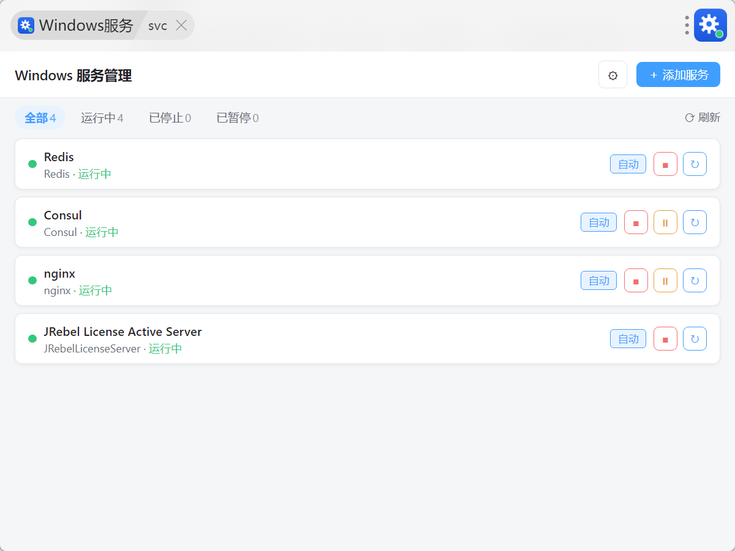Viewport: 735px width, 551px height.
Task: Stop the Redis service
Action: (665, 164)
